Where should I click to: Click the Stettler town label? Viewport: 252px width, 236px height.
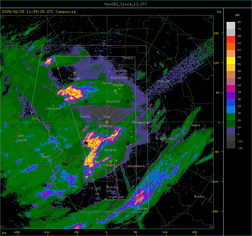coord(163,81)
